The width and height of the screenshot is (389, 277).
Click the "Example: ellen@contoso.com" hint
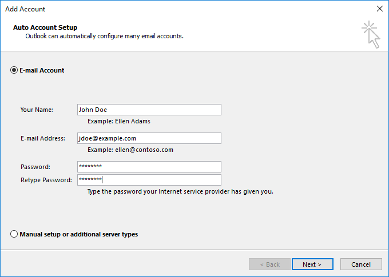pyautogui.click(x=130, y=150)
